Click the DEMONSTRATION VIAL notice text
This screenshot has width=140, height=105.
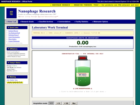(x=83, y=54)
